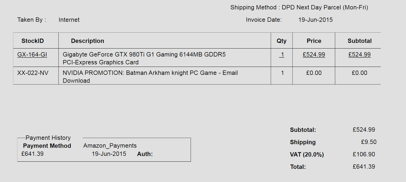Open the GX-164-GI stock ID link

pyautogui.click(x=32, y=55)
